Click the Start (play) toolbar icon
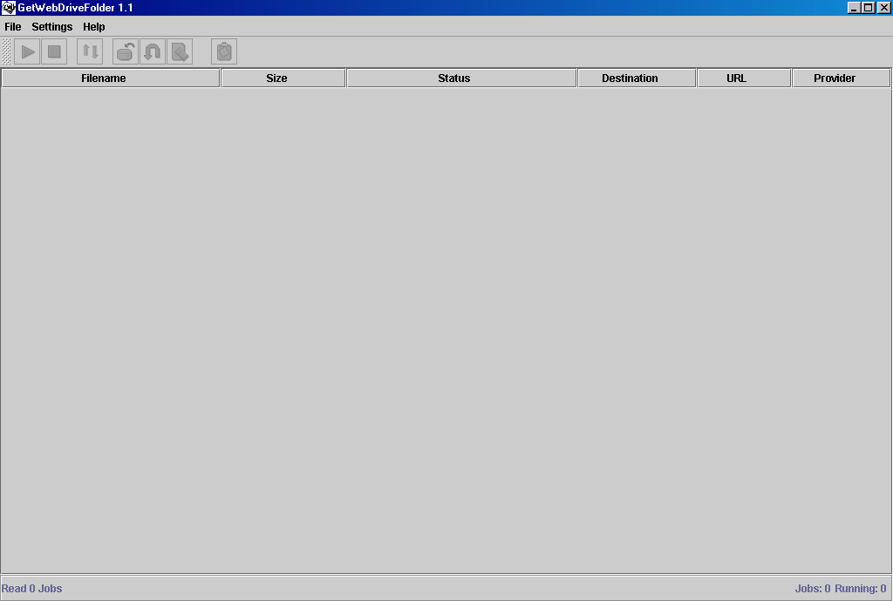893x601 pixels. (x=28, y=52)
